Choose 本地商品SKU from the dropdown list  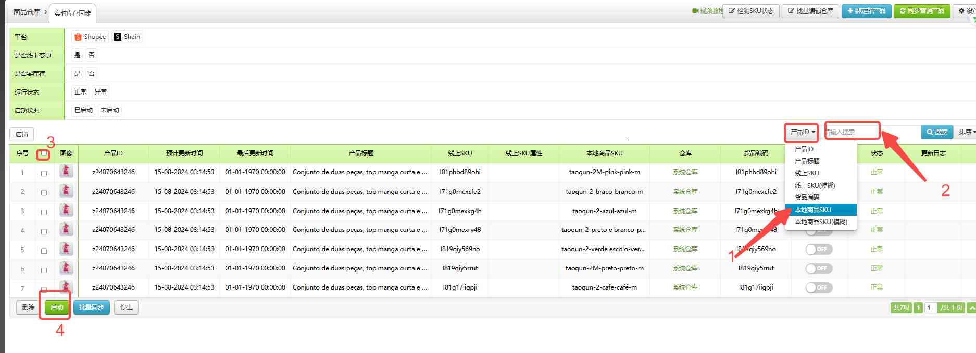pyautogui.click(x=812, y=210)
